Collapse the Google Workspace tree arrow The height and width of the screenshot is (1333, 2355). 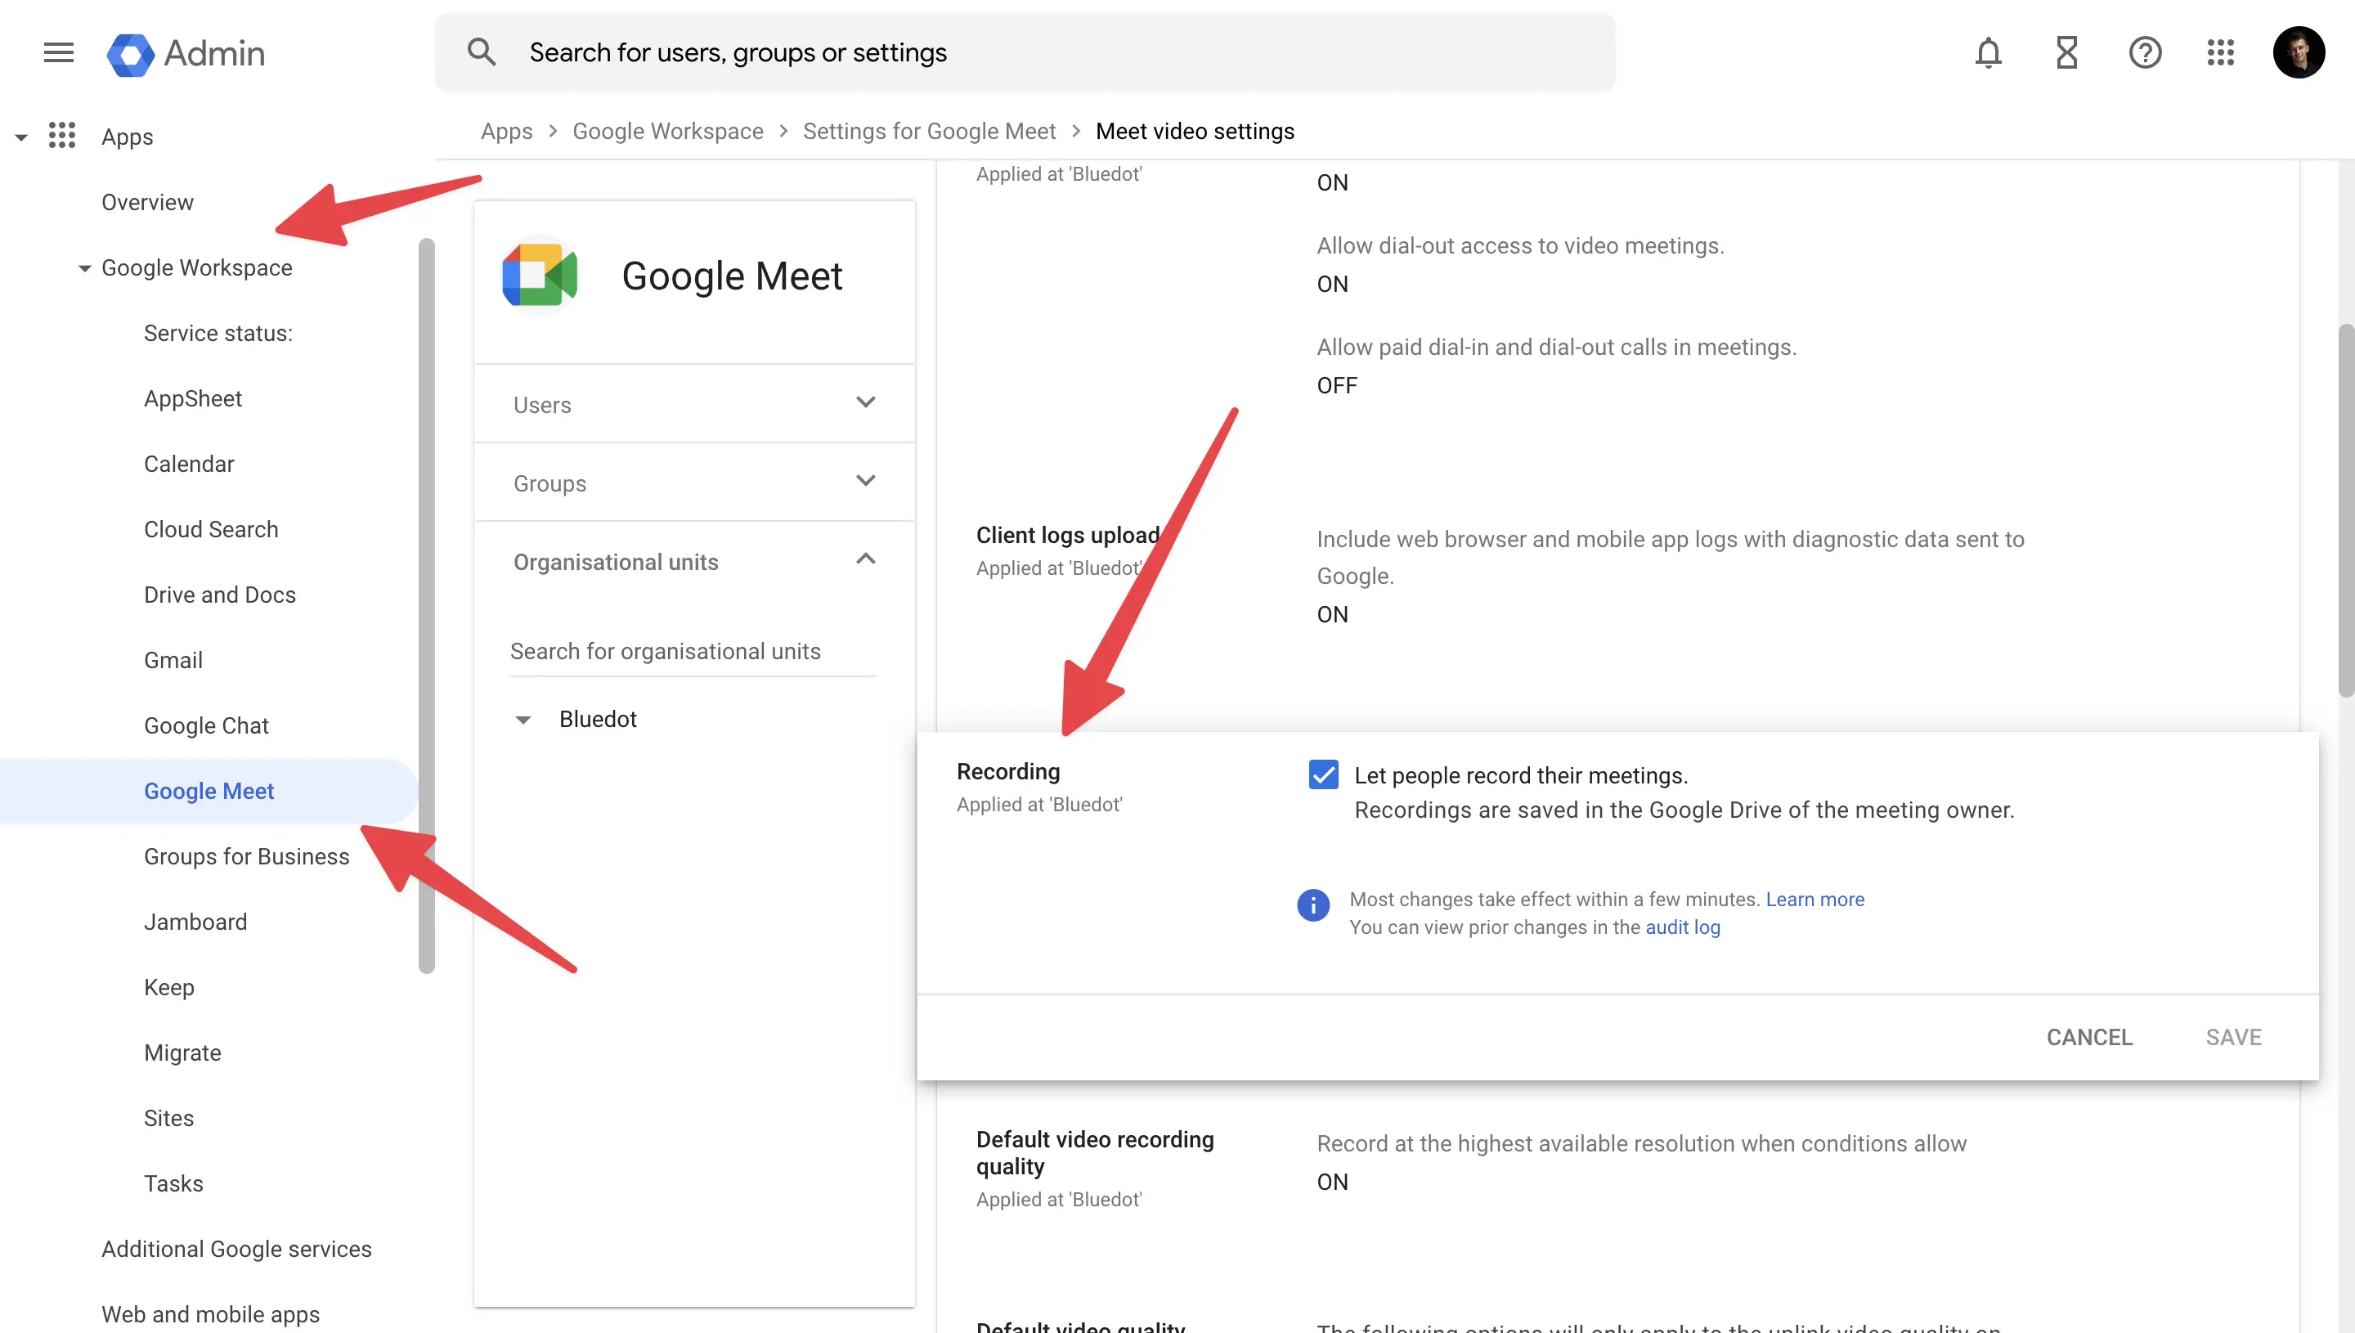click(x=84, y=268)
